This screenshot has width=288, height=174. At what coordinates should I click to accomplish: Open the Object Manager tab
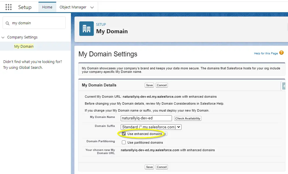[73, 7]
